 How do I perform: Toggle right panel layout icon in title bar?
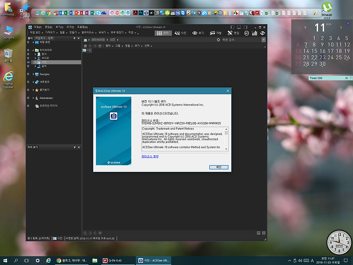tap(246, 27)
